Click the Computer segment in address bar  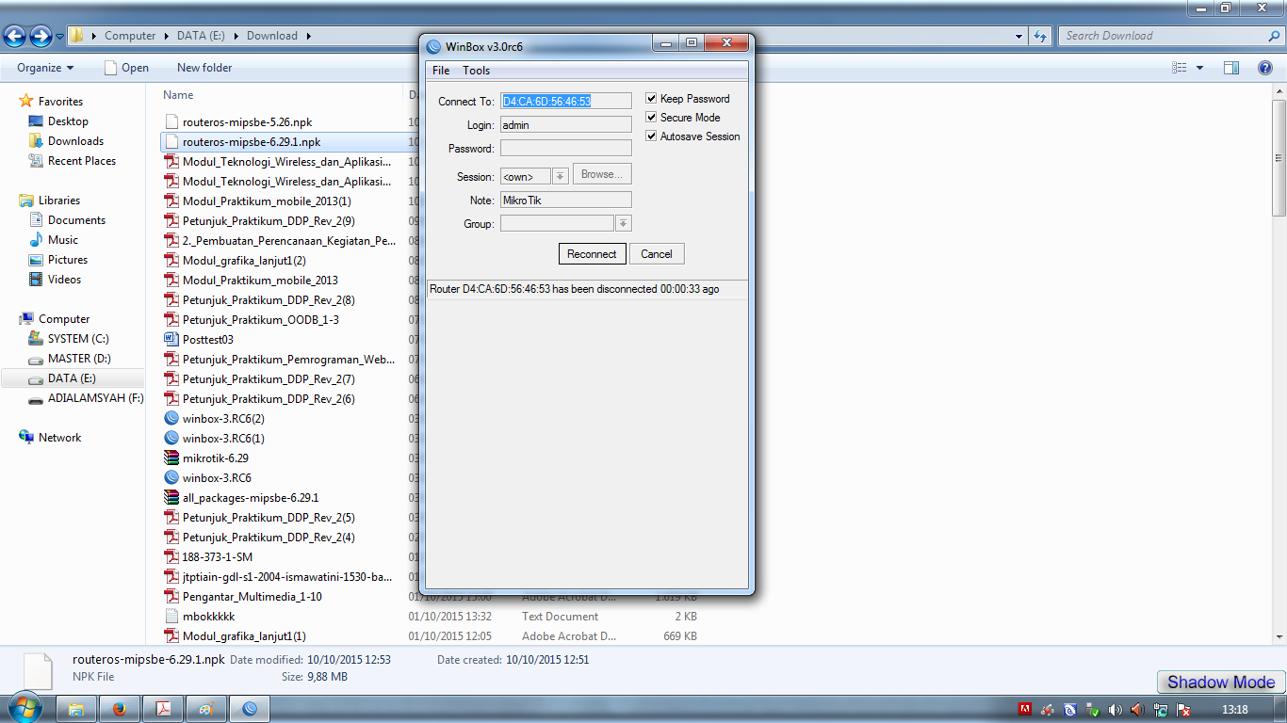point(130,36)
